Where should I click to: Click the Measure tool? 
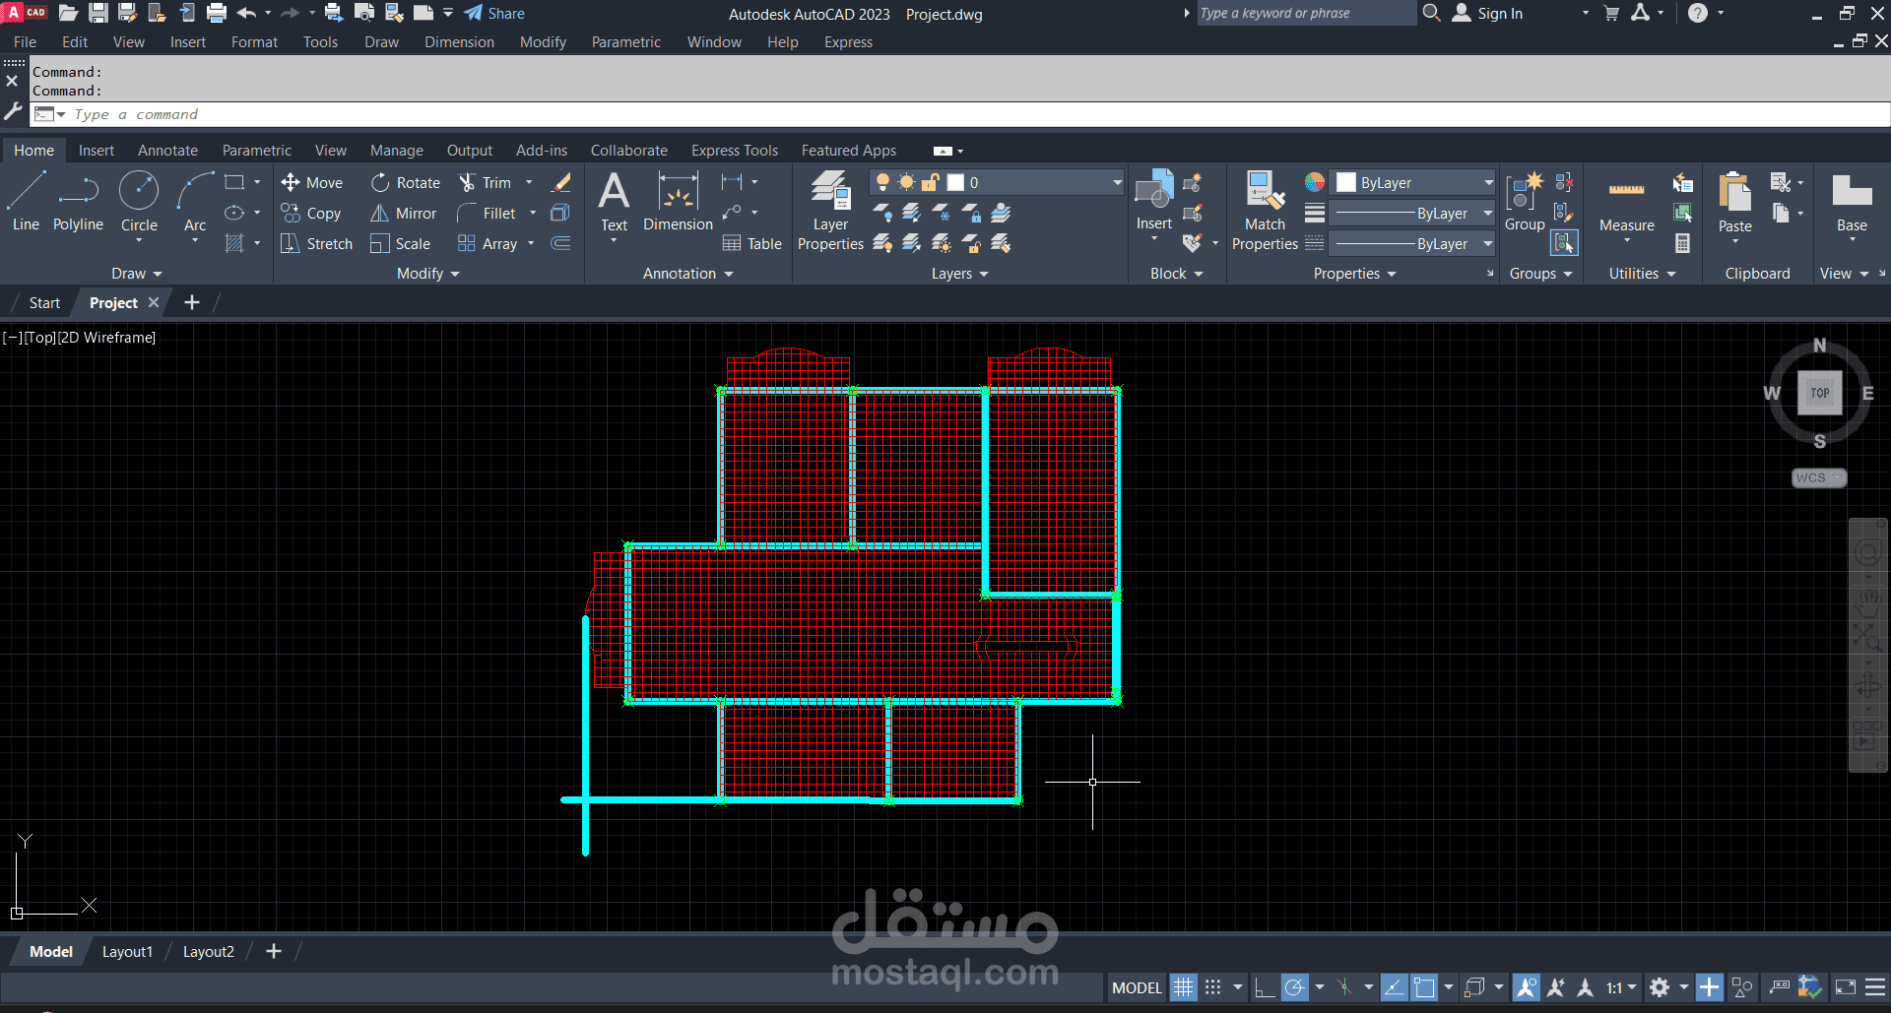point(1627,205)
